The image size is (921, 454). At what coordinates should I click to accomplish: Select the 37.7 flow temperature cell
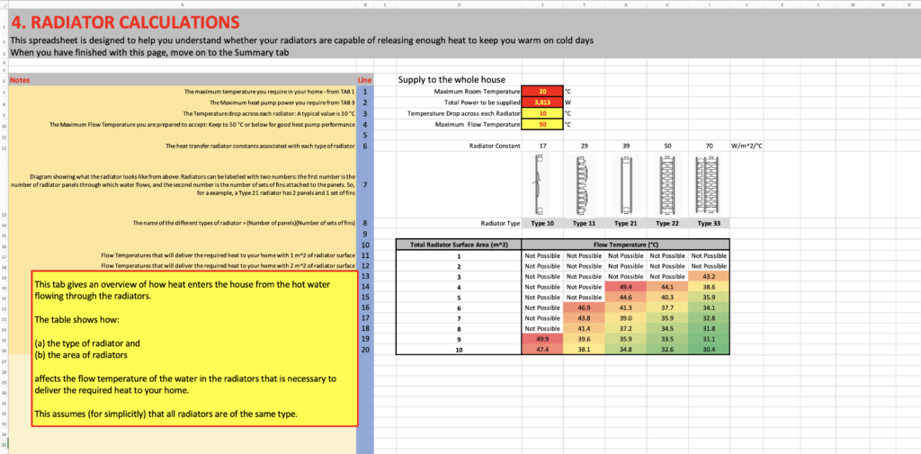[x=667, y=307]
